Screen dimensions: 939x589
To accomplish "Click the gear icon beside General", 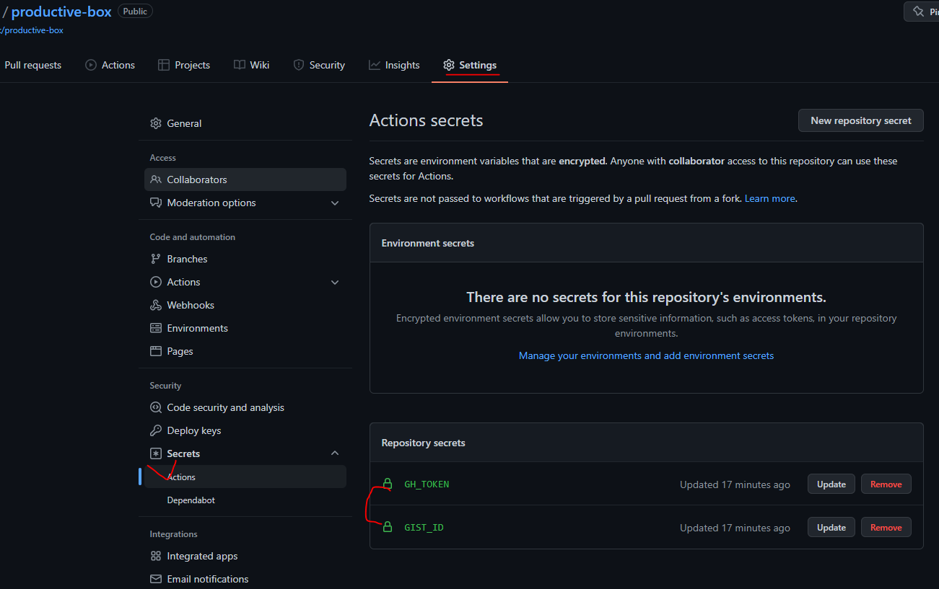I will [x=156, y=123].
